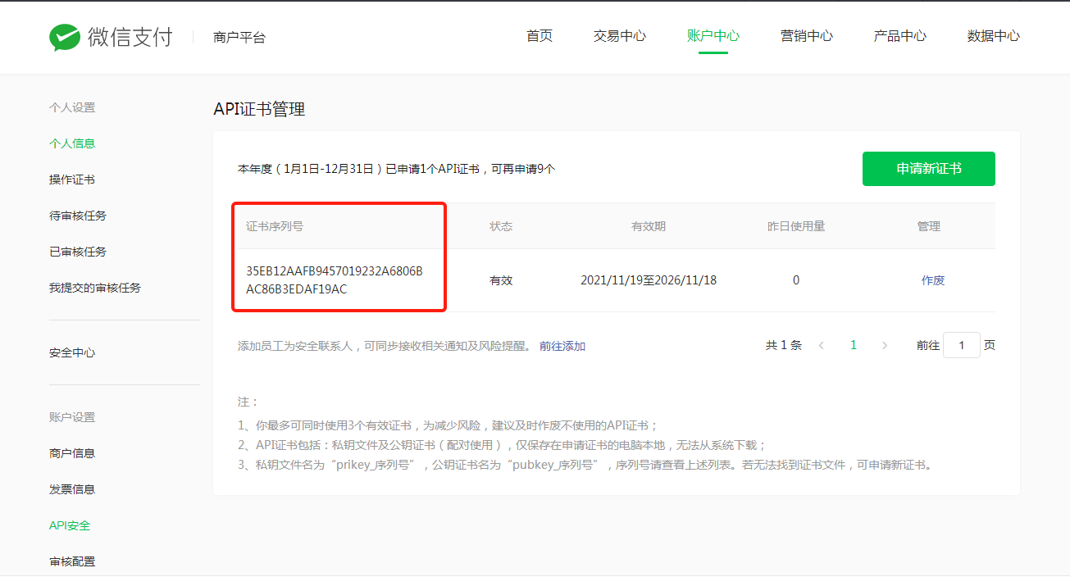Click the 申请新证书 button
1070x577 pixels.
pos(929,169)
